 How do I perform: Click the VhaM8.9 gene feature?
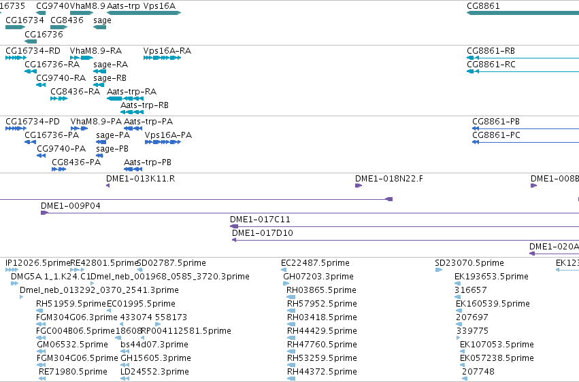click(x=82, y=13)
